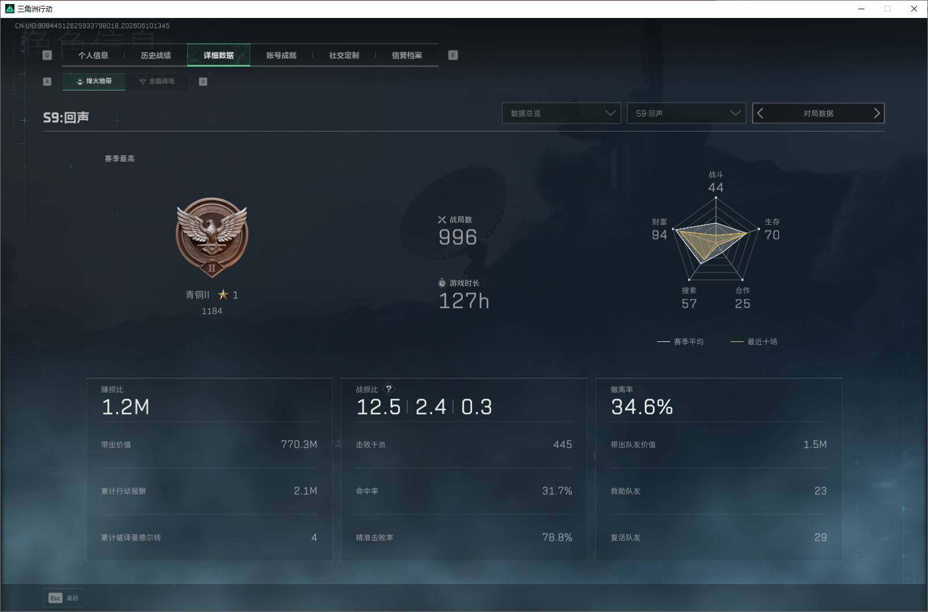928x612 pixels.
Task: Click the 财富 94 radar label
Action: pyautogui.click(x=659, y=230)
